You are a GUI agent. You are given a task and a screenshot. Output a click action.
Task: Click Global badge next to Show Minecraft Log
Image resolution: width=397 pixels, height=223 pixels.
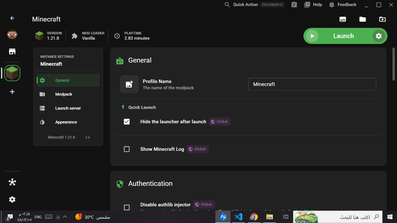198,149
